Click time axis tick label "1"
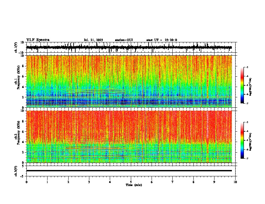 click(x=47, y=182)
